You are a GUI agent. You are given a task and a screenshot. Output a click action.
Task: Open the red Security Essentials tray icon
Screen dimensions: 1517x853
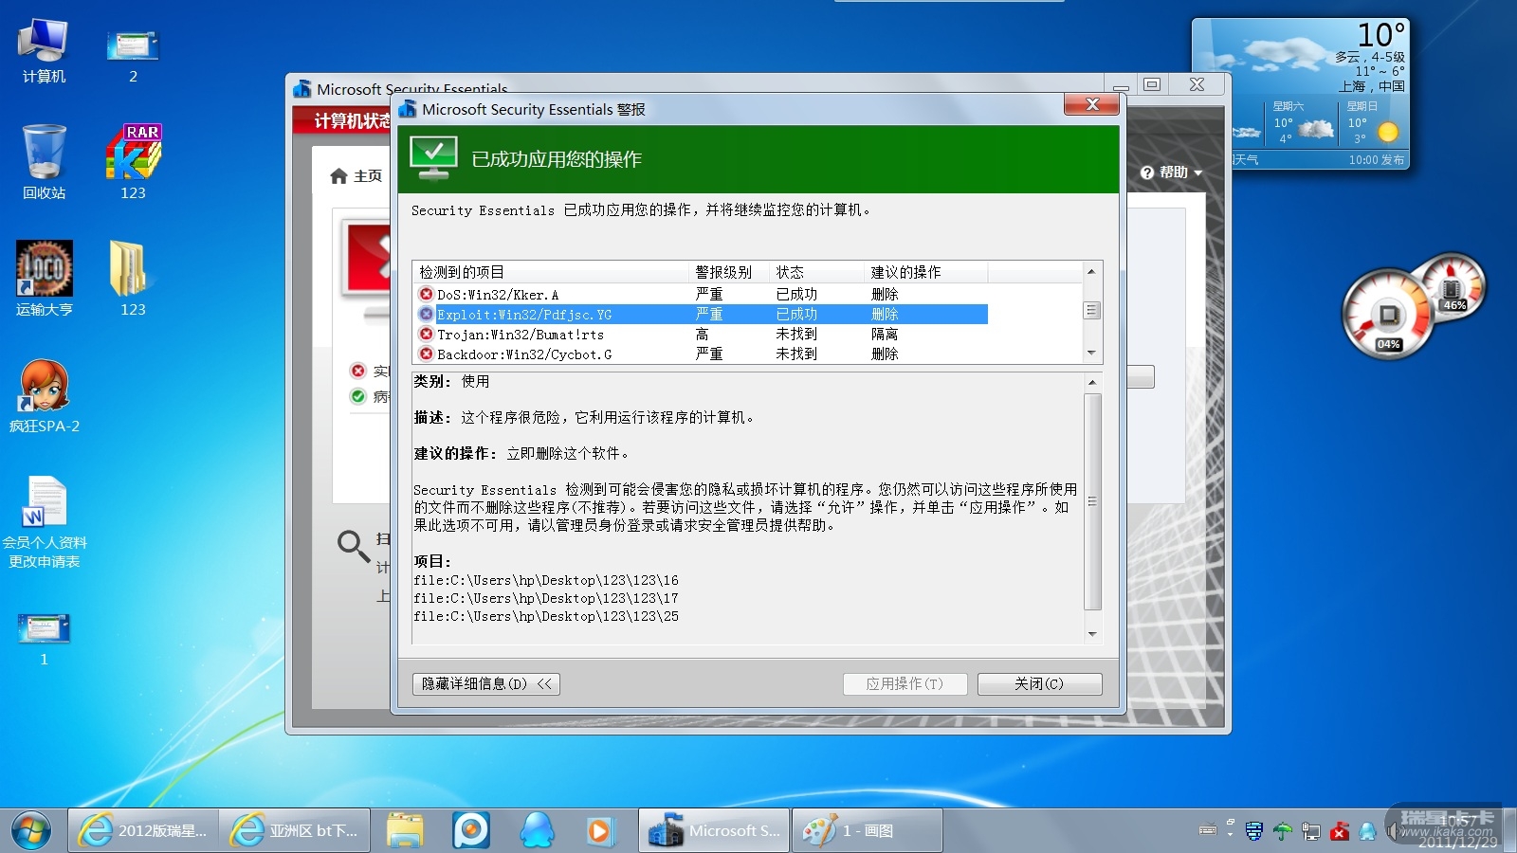click(x=1340, y=831)
